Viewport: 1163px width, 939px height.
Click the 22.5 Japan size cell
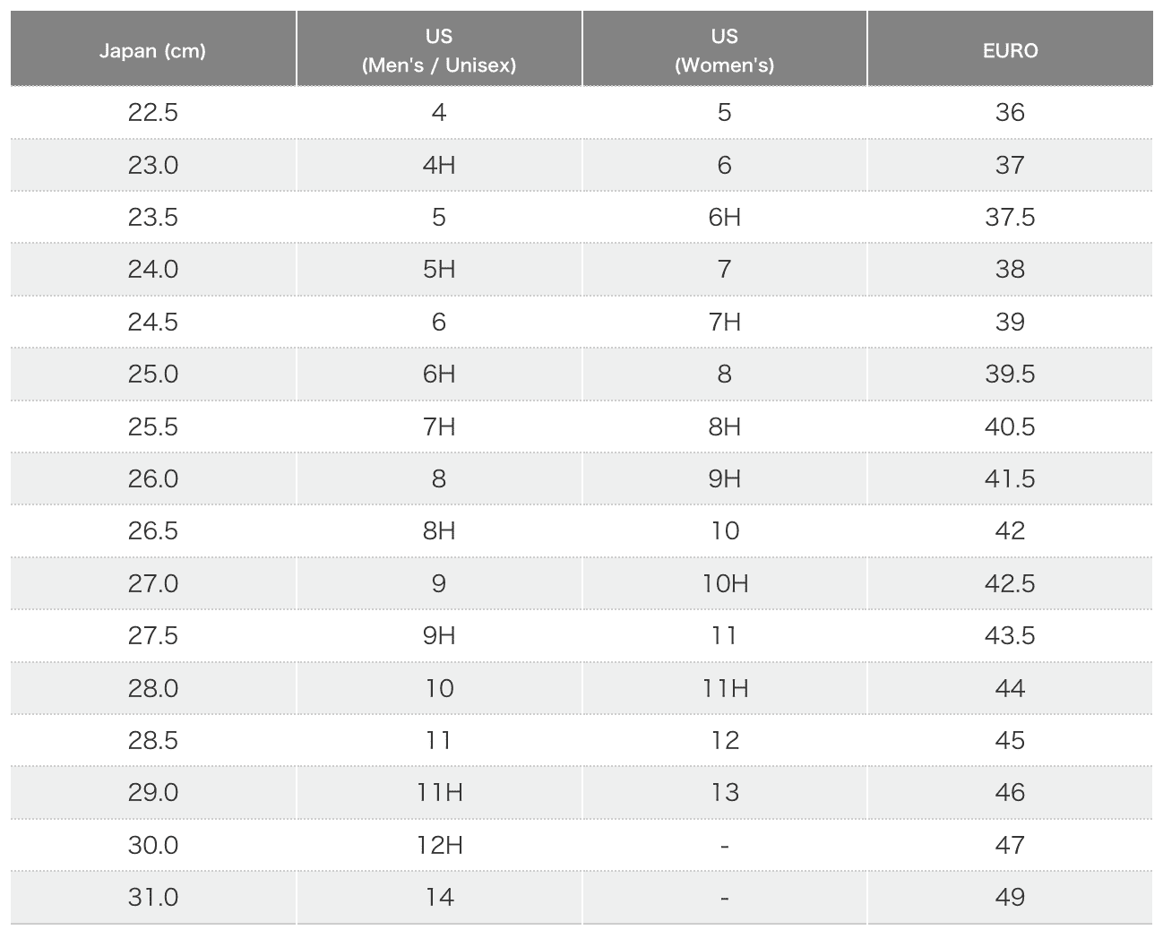click(x=152, y=113)
